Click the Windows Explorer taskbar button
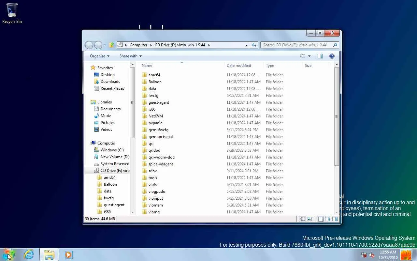Image resolution: width=417 pixels, height=261 pixels. tap(49, 254)
